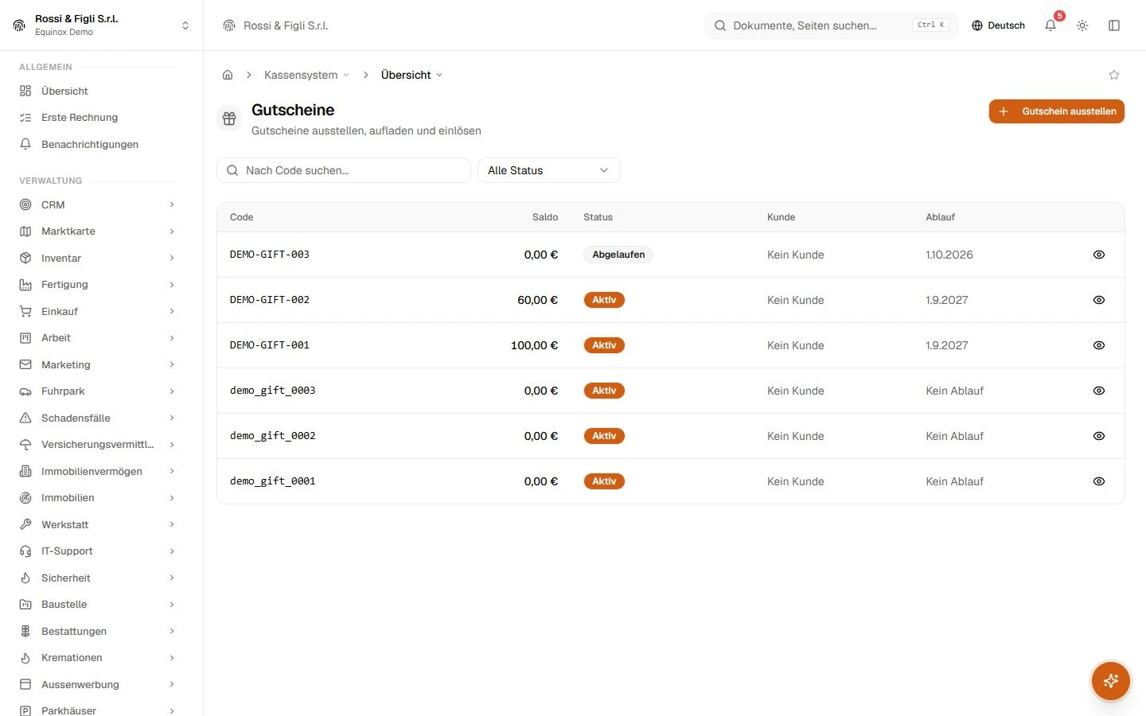Screen dimensions: 1146x716
Task: Click the Versicherungsvermittlung umbrella icon
Action: (25, 445)
